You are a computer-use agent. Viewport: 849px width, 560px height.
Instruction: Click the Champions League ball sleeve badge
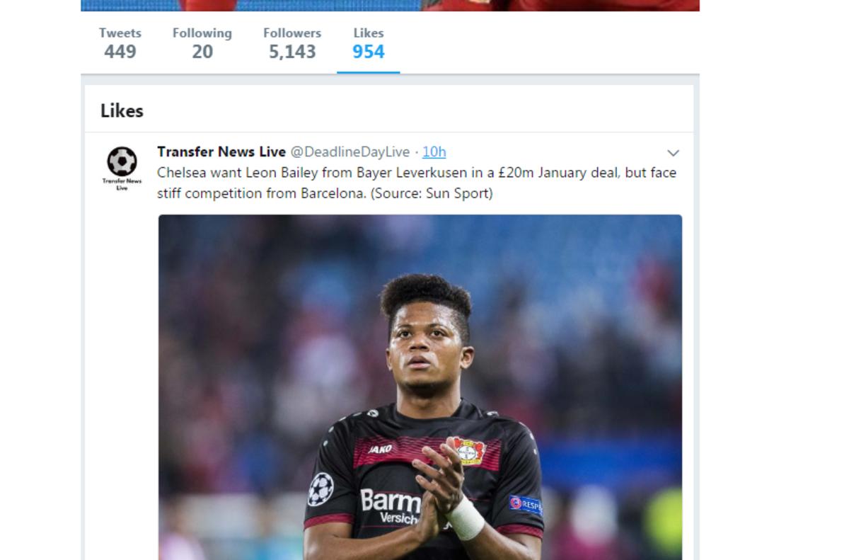[x=320, y=488]
